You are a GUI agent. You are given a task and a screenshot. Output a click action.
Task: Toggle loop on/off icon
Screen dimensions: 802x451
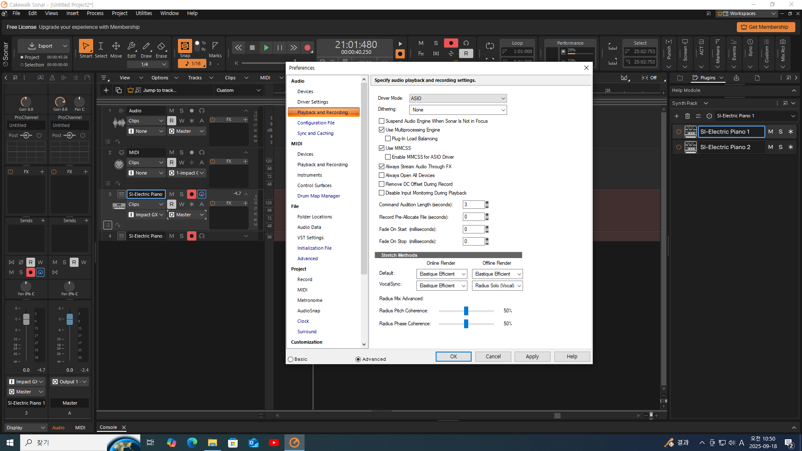490,46
